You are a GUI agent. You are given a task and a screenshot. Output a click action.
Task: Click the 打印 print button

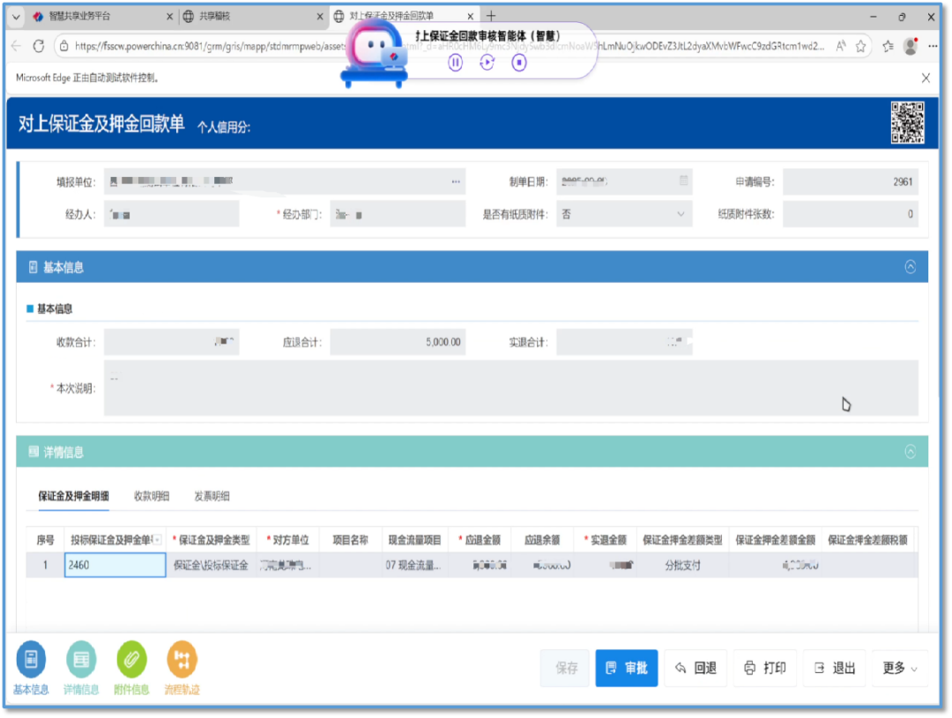tap(766, 669)
